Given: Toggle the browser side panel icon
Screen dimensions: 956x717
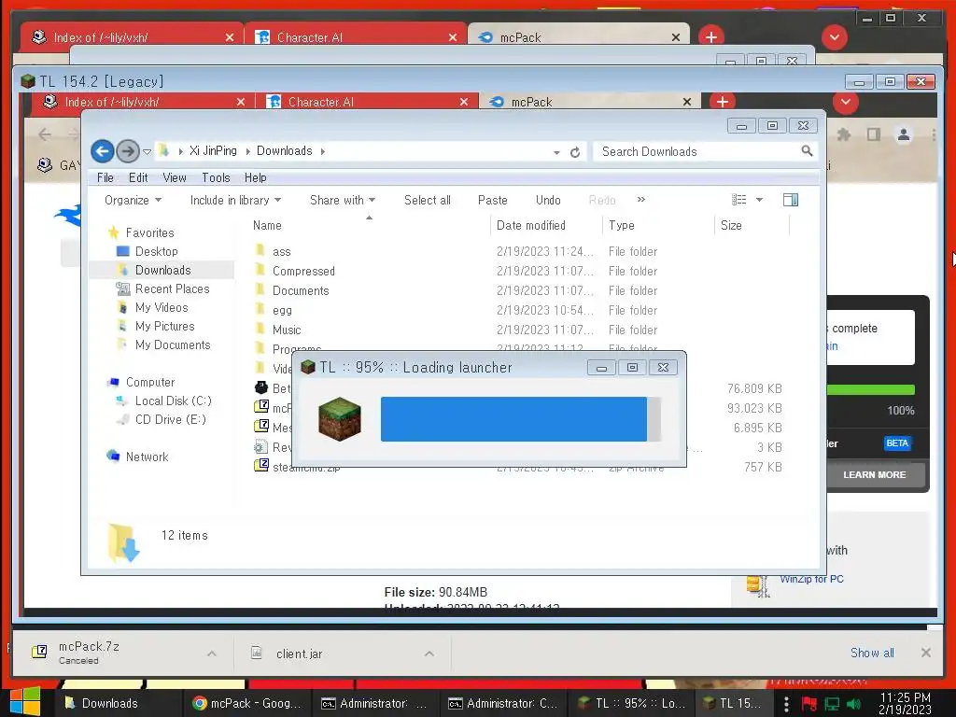Looking at the screenshot, I should tap(874, 134).
